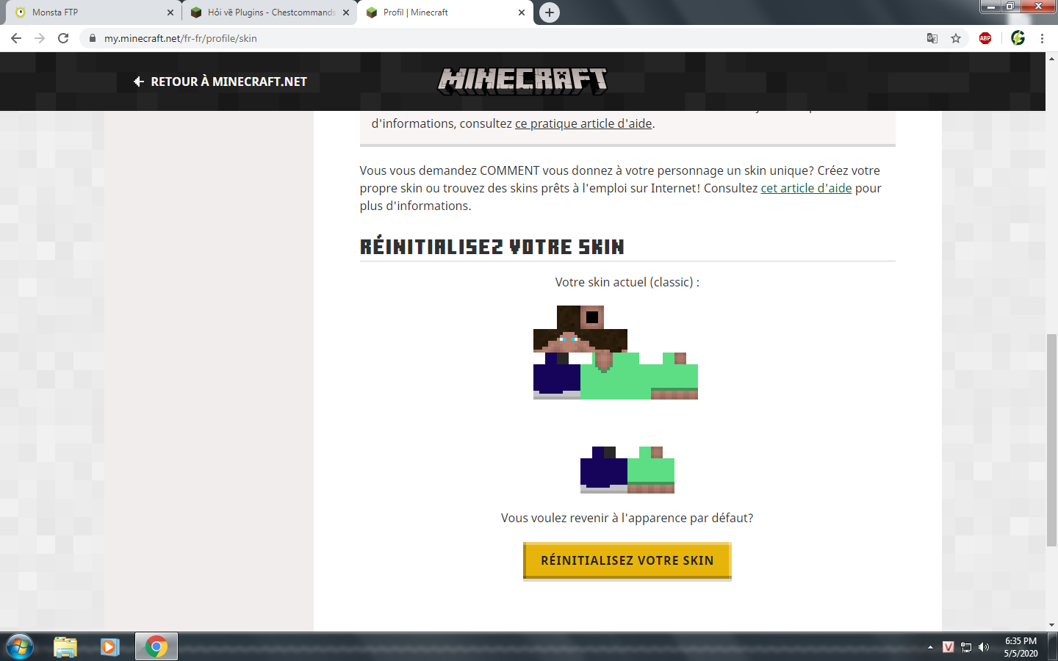Screen dimensions: 1058x661
Task: Open the Google Translate page icon
Action: (932, 38)
